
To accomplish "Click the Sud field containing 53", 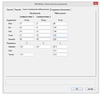I will point(27,31).
